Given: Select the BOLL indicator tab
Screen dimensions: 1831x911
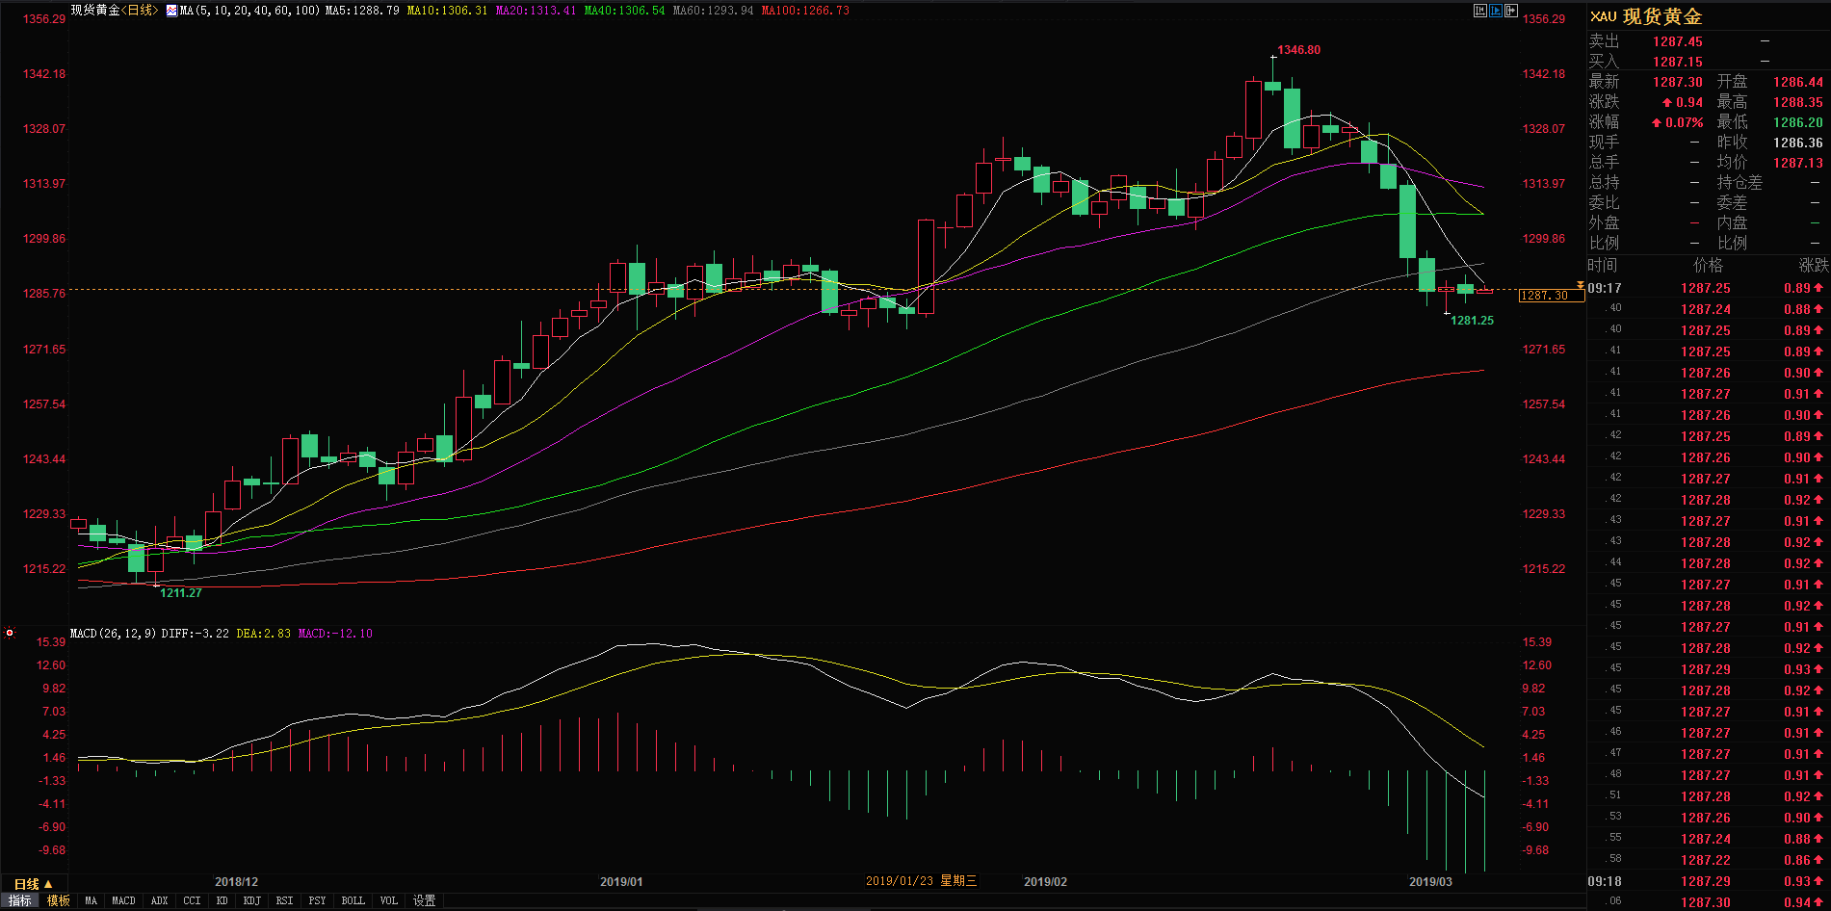Looking at the screenshot, I should pos(353,901).
